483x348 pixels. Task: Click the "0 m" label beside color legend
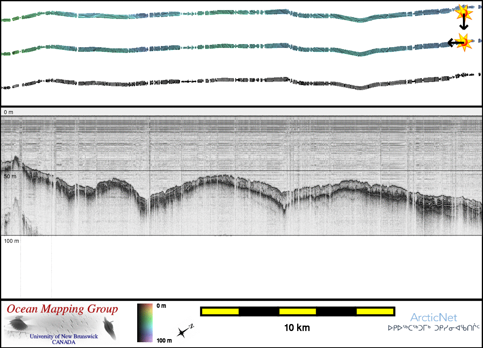[162, 306]
